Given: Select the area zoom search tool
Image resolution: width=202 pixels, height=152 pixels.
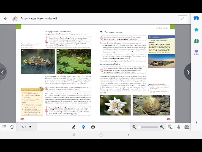Looking at the screenshot, I should click(x=170, y=127).
